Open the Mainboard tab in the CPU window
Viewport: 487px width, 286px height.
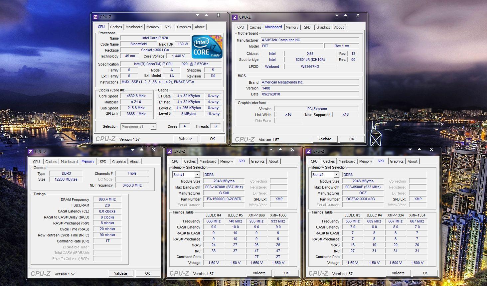134,27
